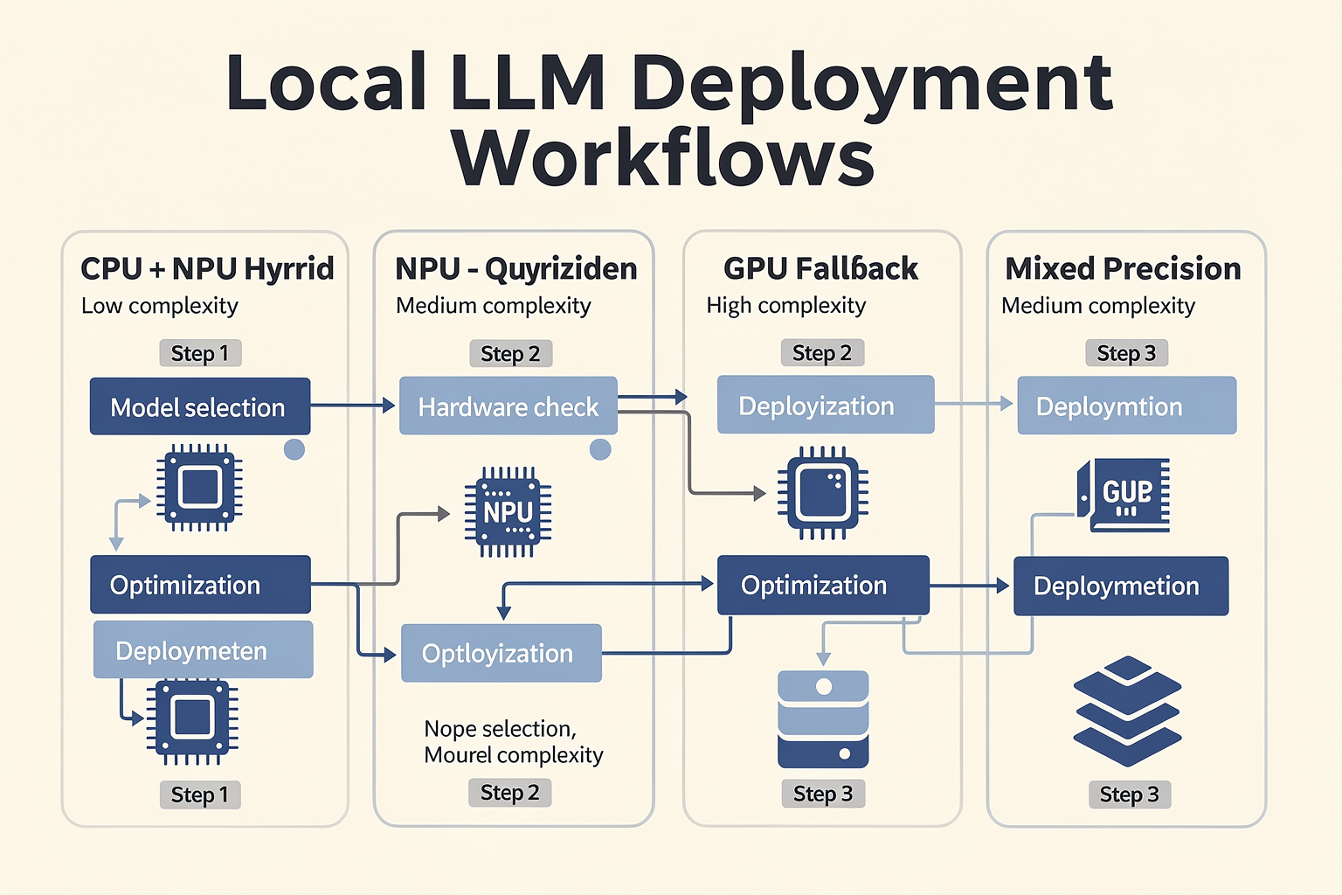Image resolution: width=1342 pixels, height=895 pixels.
Task: Click 'Medium complexity' under Mixed Precision
Action: point(1098,306)
